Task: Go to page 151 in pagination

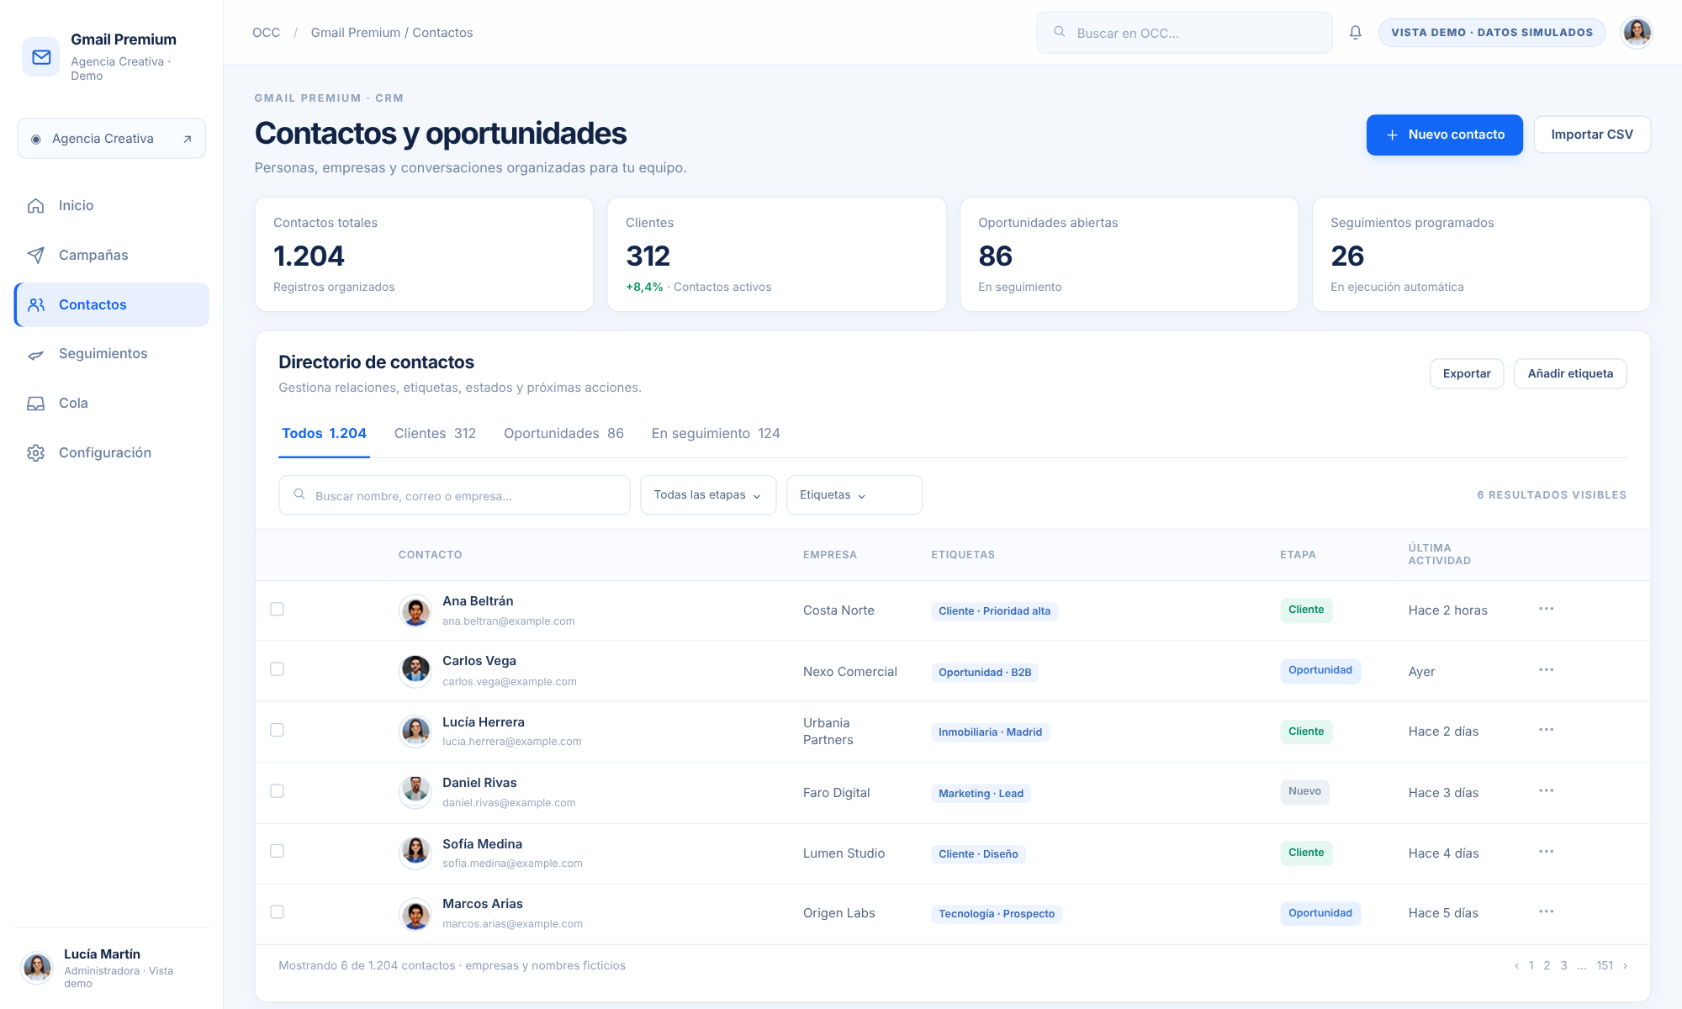Action: pos(1605,966)
